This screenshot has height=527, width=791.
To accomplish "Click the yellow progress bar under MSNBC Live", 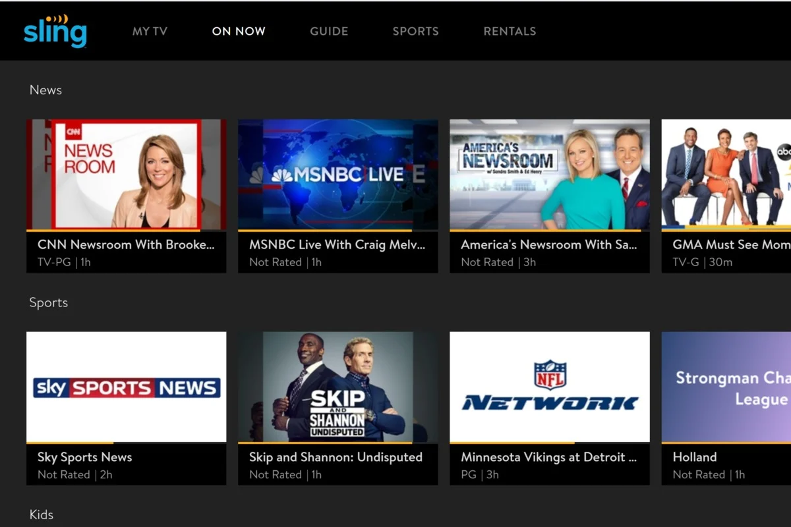I will [x=325, y=231].
